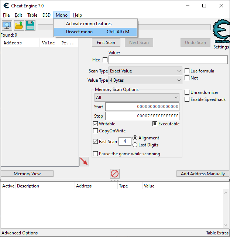This screenshot has height=237, width=230.
Task: Uncheck the Fast Scan checkbox
Action: [x=95, y=142]
